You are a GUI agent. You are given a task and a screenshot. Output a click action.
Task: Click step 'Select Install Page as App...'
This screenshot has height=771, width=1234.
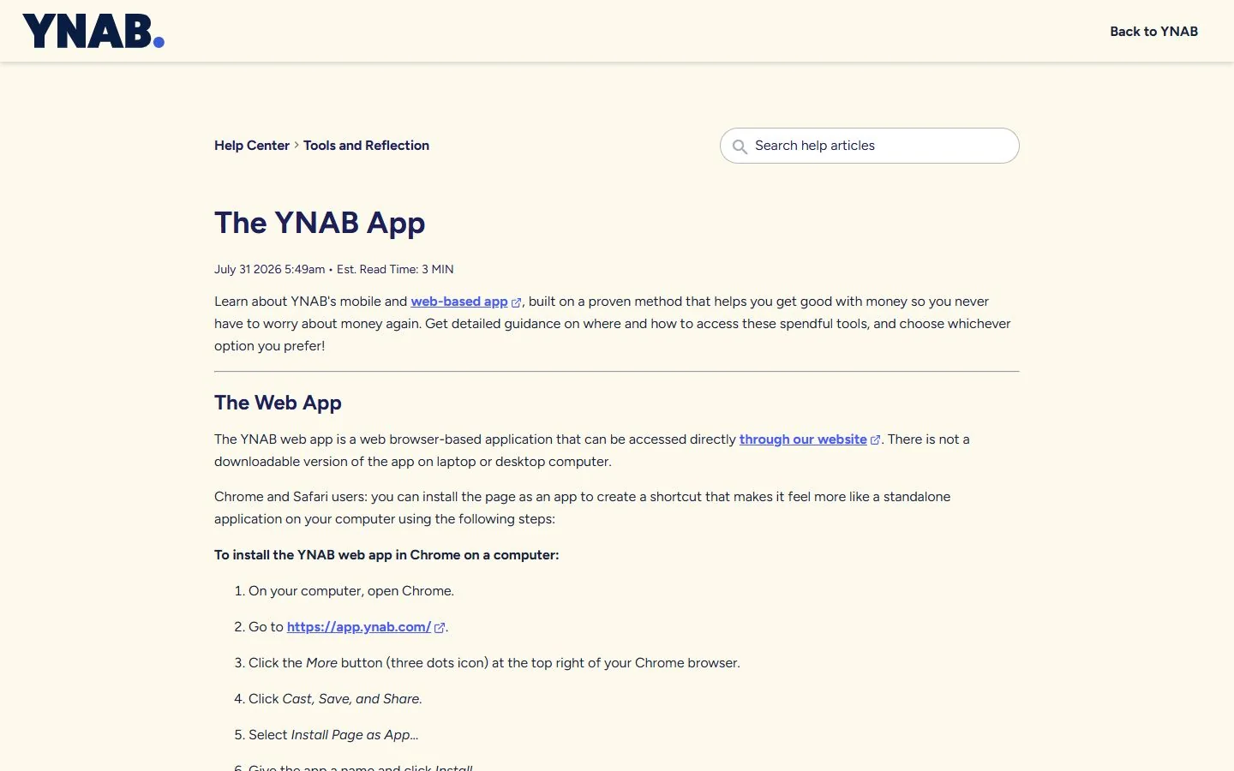click(333, 735)
